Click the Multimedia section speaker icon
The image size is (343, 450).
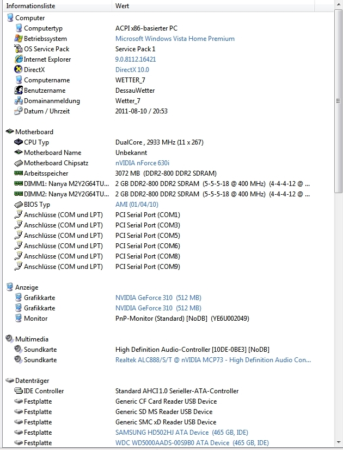(10, 339)
